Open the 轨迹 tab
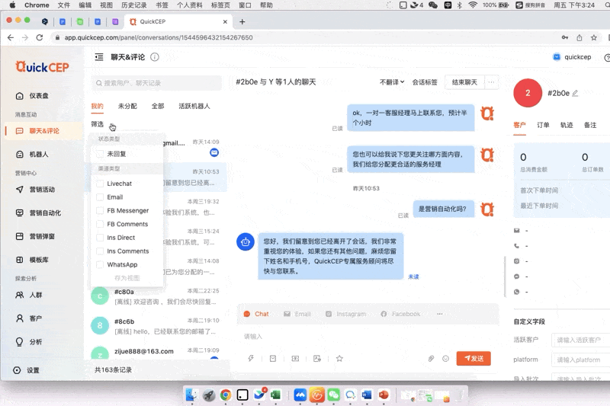The image size is (610, 406). [x=567, y=125]
